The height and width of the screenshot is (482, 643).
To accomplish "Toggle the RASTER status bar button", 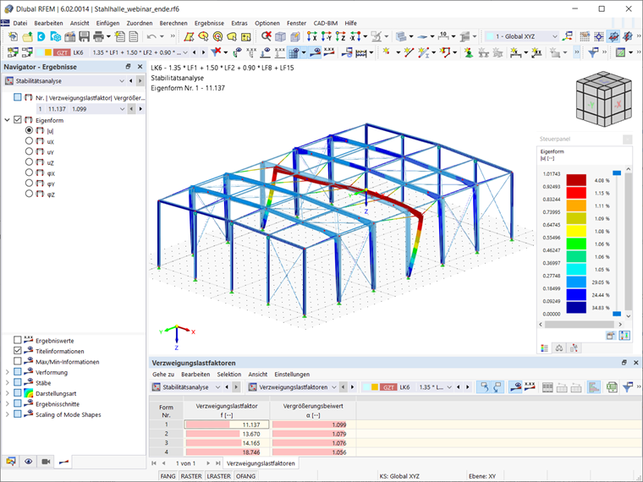I will [191, 476].
